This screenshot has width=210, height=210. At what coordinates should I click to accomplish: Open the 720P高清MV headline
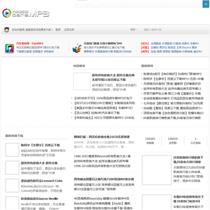104,179
